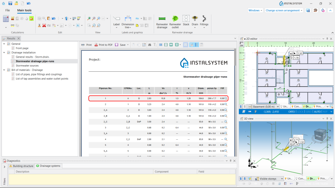The width and height of the screenshot is (335, 188).
Task: Expand the Label dropdown
Action: pyautogui.click(x=117, y=27)
